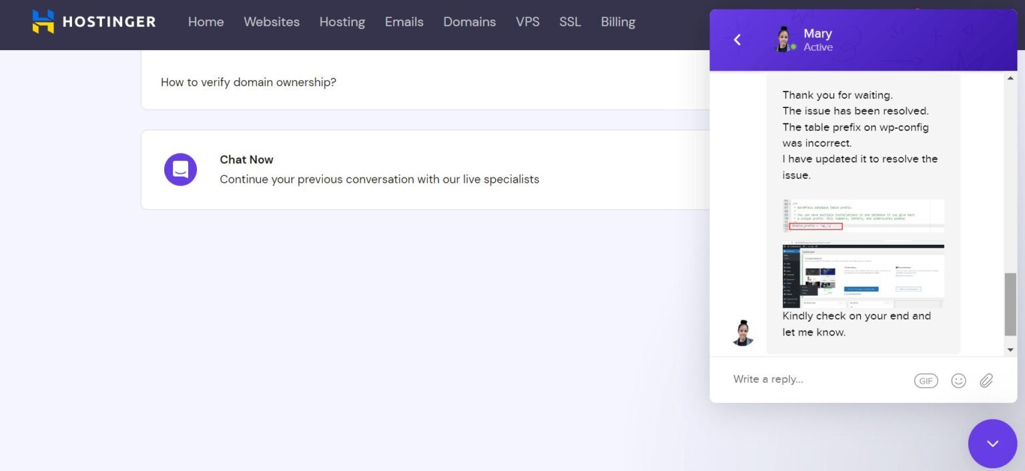The width and height of the screenshot is (1025, 471).
Task: Click the Hostinger logo
Action: [x=93, y=21]
